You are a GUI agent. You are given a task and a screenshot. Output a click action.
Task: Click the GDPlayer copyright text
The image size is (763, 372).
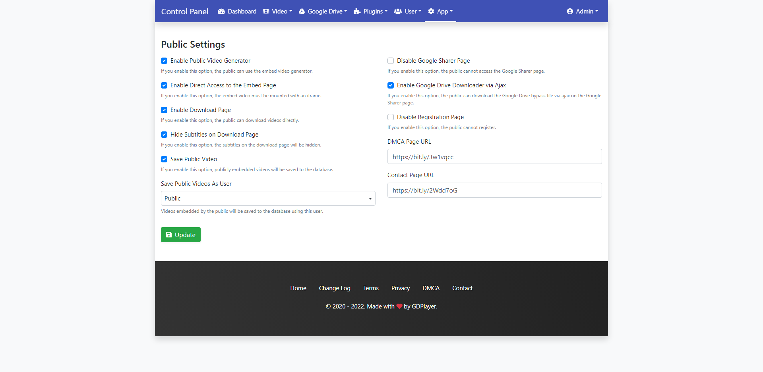pos(381,306)
